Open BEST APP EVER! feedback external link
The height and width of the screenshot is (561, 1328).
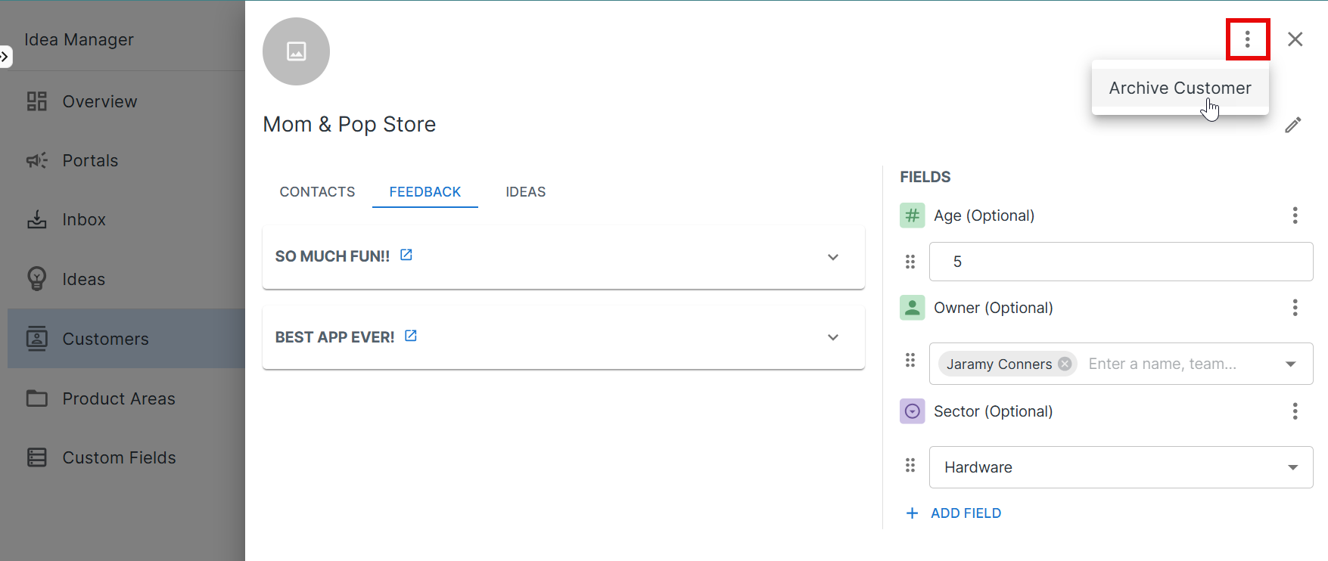pos(411,336)
